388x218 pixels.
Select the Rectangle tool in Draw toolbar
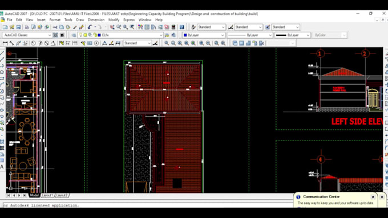(2, 79)
